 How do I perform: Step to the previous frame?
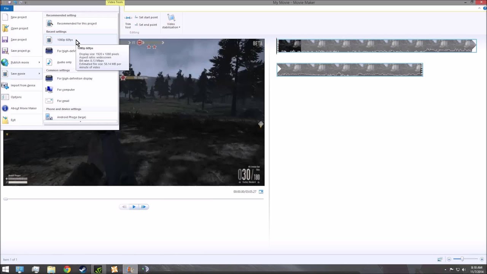124,207
